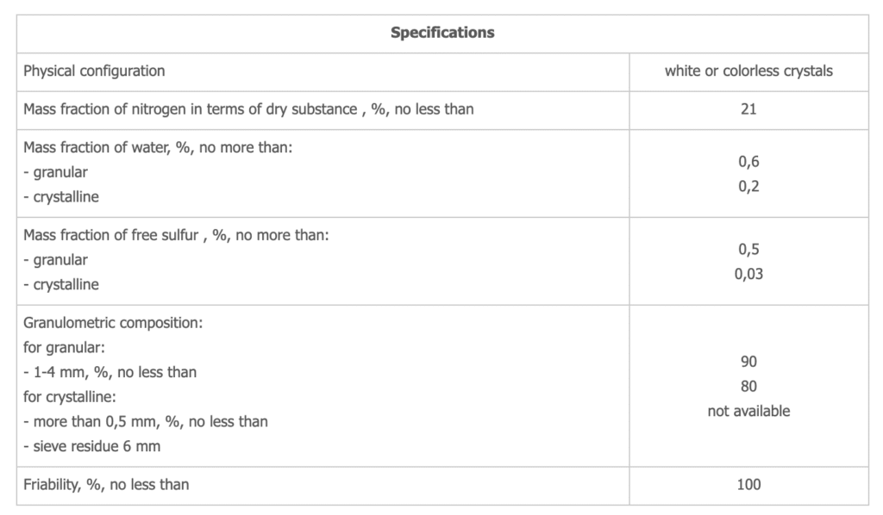The image size is (883, 515).
Task: Click the Mass fraction of water heading
Action: click(x=159, y=148)
